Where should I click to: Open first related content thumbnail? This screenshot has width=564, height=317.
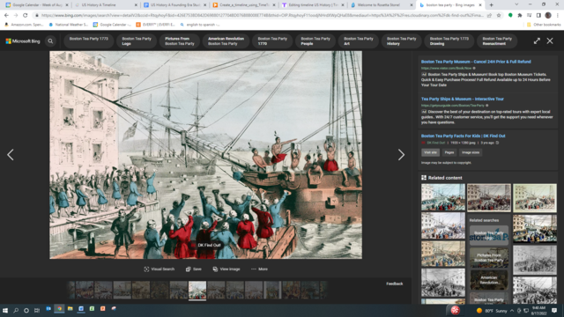click(443, 197)
